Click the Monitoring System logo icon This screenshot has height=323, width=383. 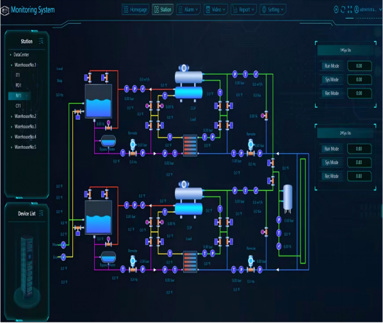tap(4, 11)
